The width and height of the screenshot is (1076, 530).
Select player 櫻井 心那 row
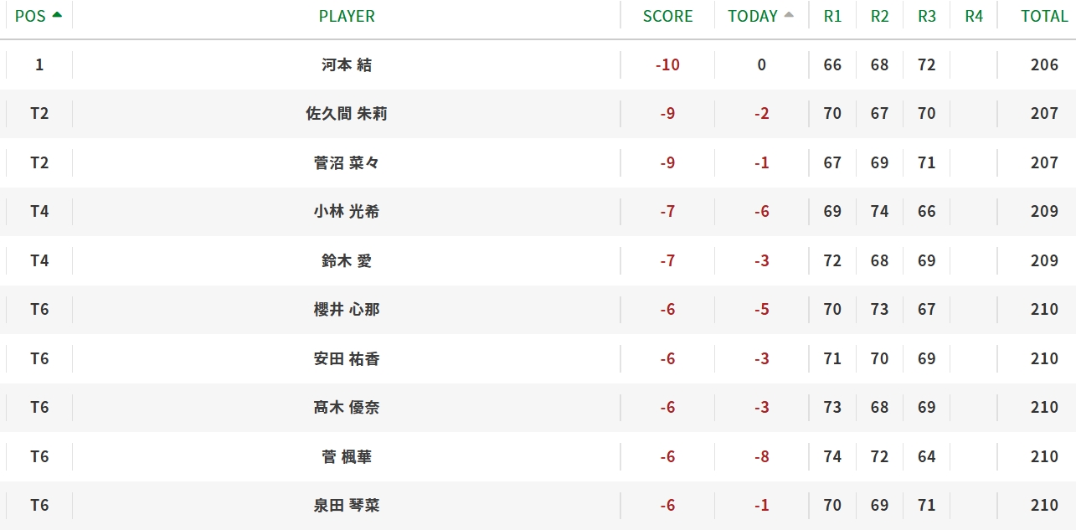click(x=538, y=309)
